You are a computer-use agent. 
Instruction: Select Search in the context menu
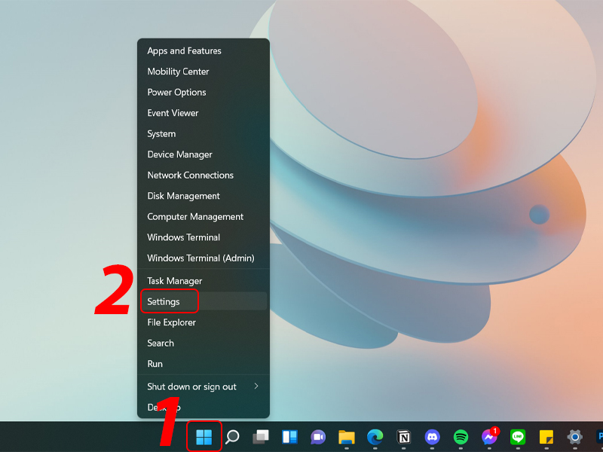[x=203, y=344]
